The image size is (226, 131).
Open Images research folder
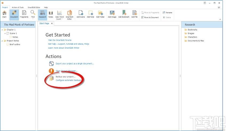coord(191,33)
